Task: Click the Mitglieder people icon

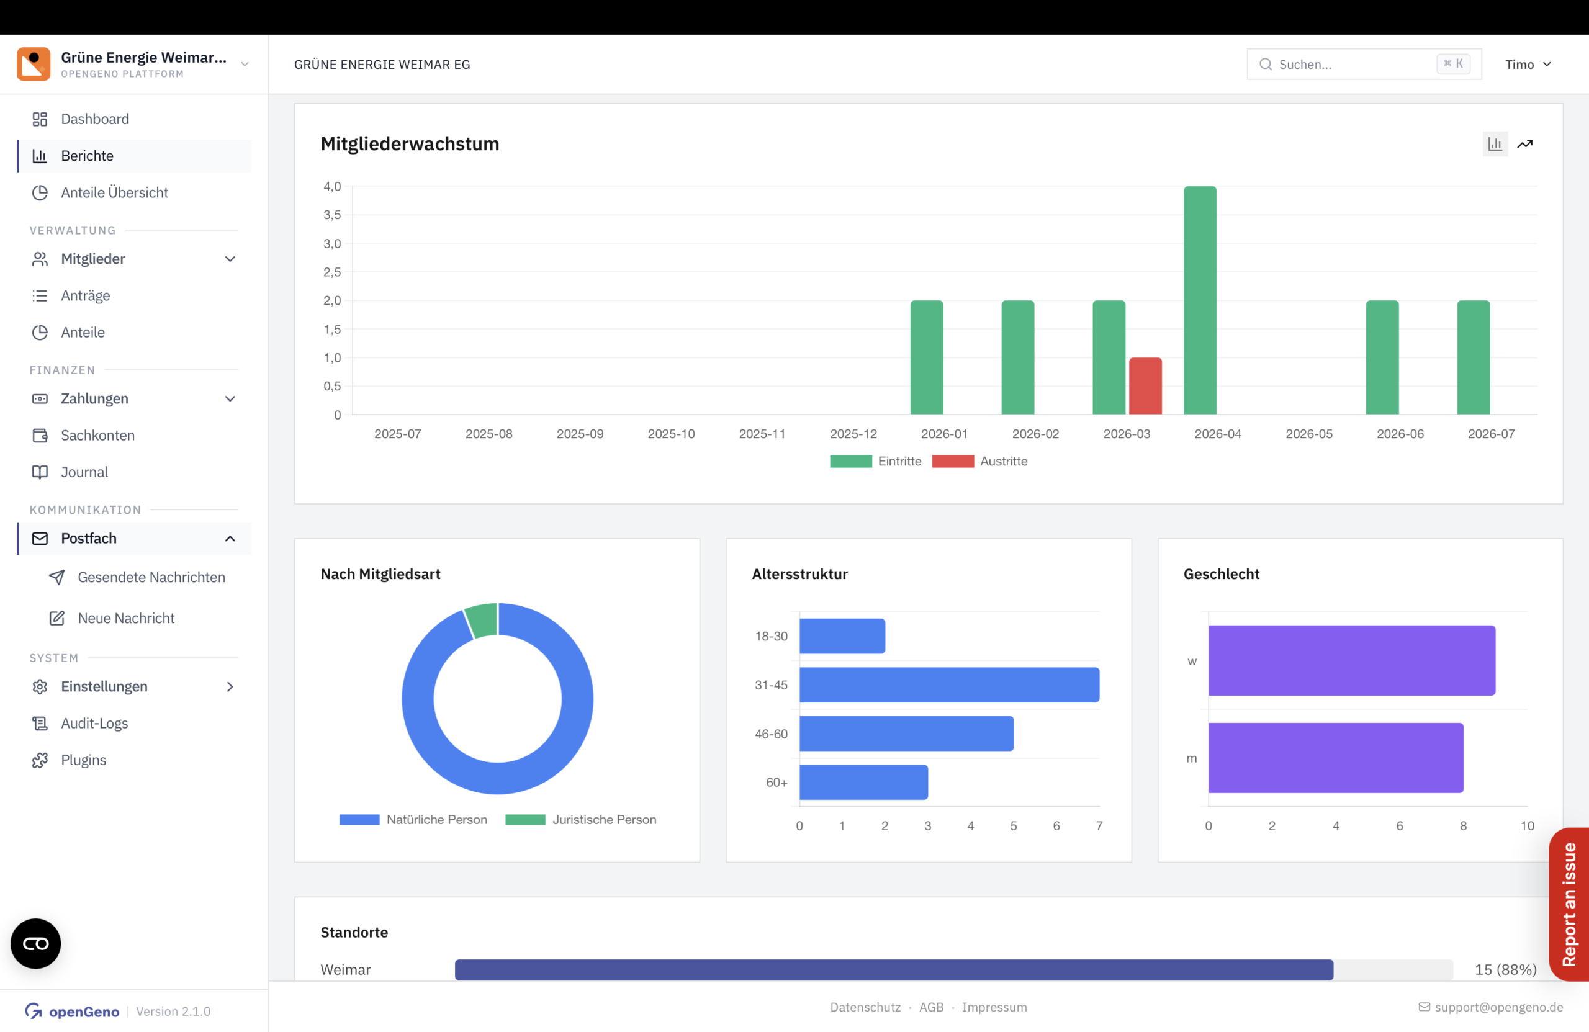Action: click(x=40, y=258)
